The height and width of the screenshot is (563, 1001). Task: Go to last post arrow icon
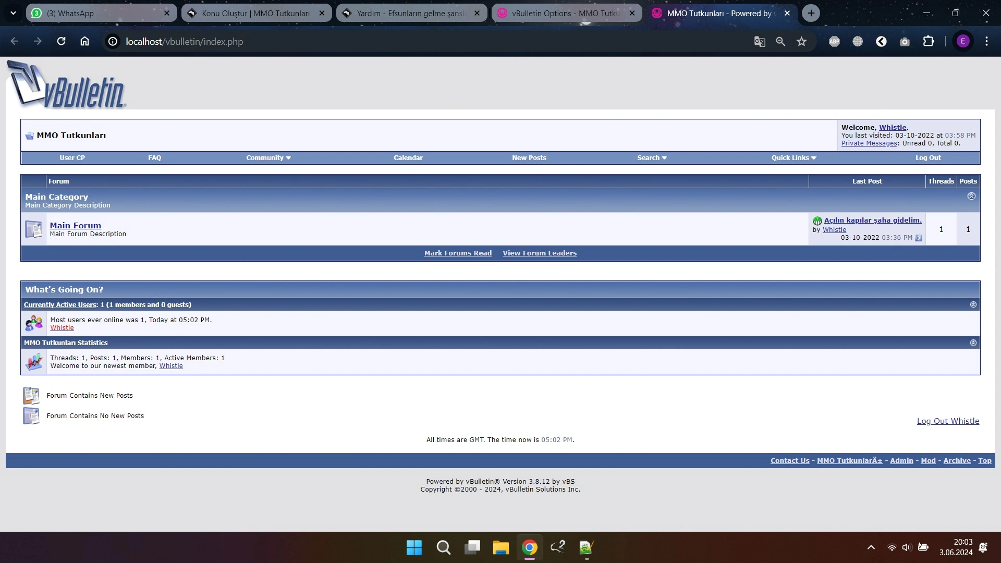(x=919, y=238)
